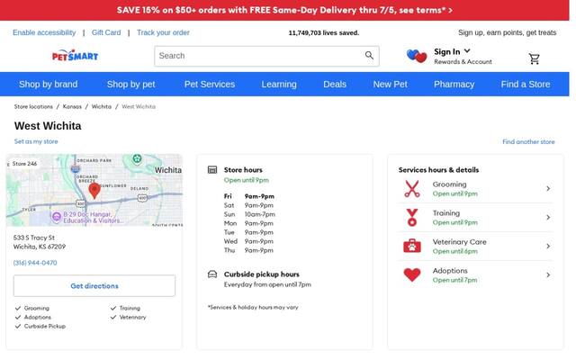Image resolution: width=576 pixels, height=360 pixels.
Task: Click the Veterinary Care kit icon
Action: coord(412,246)
